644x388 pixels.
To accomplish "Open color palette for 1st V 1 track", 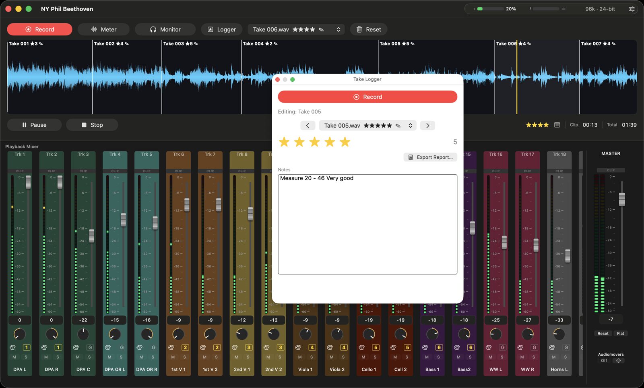I will 171,347.
